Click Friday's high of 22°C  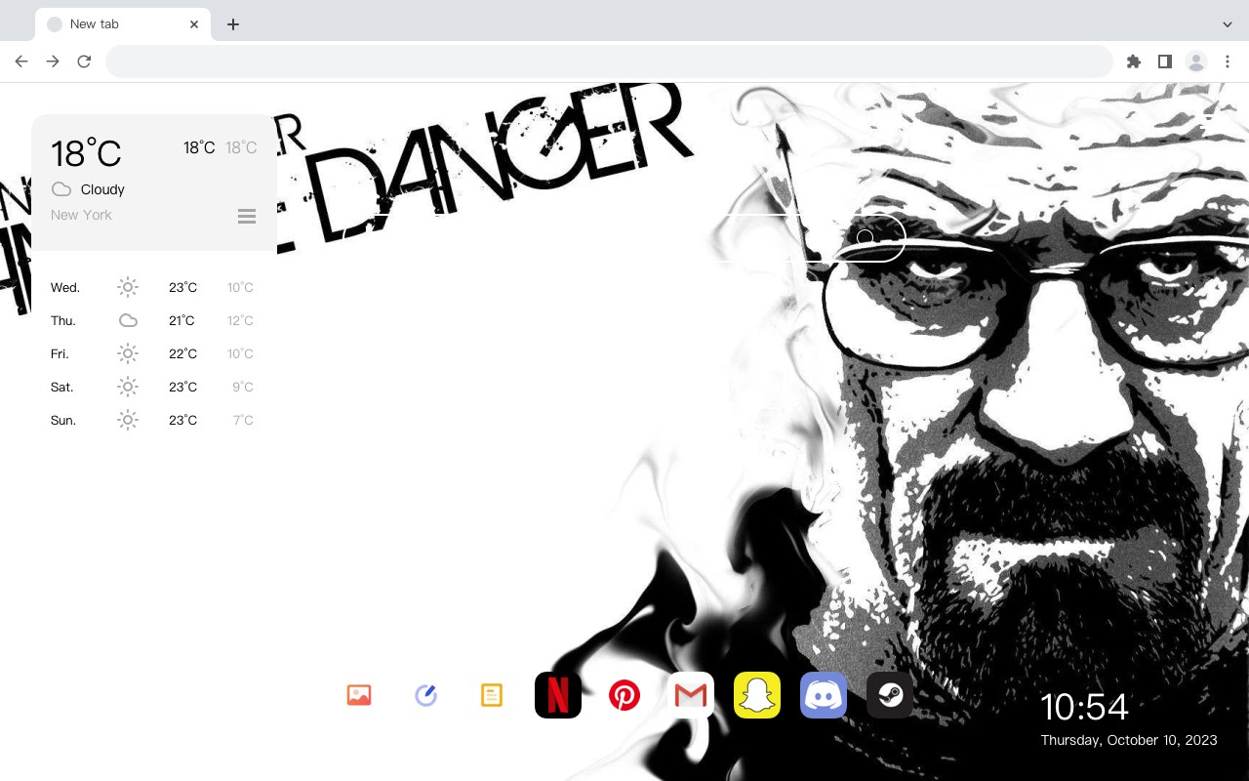point(182,353)
